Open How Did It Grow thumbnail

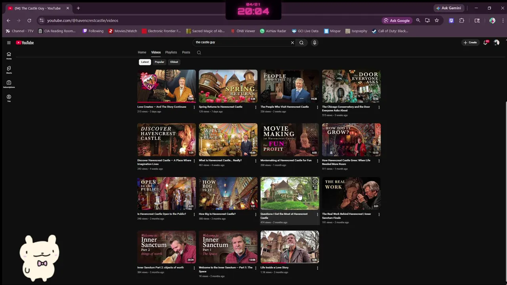351,140
